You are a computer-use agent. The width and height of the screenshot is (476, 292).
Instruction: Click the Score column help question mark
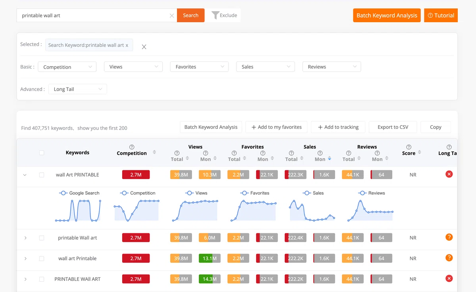pos(409,147)
